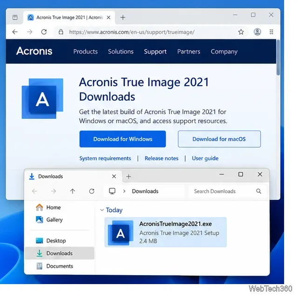Maximize the File Explorer window
This screenshot has height=299, width=299.
[241, 174]
